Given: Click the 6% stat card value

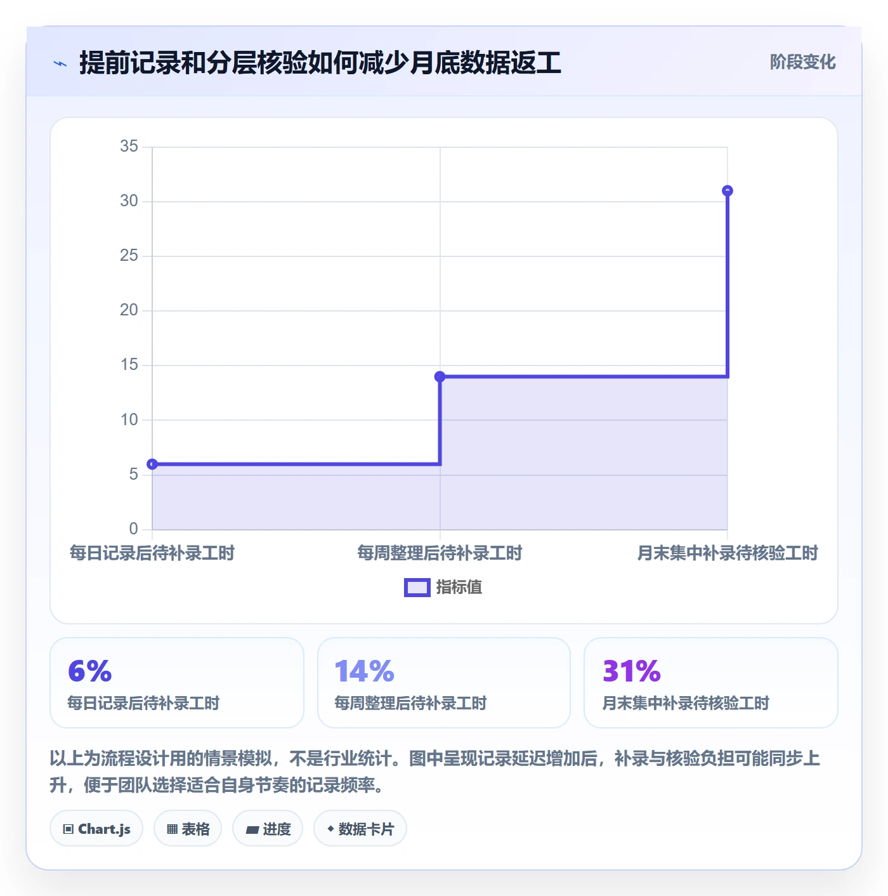Looking at the screenshot, I should (90, 671).
